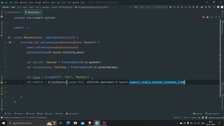The image size is (224, 126).
Task: Open the SDK Manager toolbar icon
Action: (x=209, y=7)
